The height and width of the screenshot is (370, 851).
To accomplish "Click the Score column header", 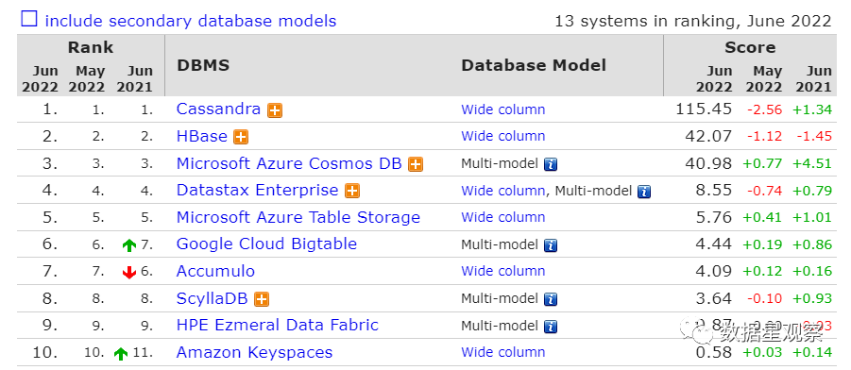I will 750,47.
